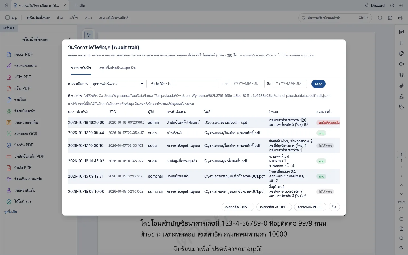Open the ลงนามอิเล็กทรอนิกส์ toolbar menu
408x255 pixels.
(x=114, y=18)
